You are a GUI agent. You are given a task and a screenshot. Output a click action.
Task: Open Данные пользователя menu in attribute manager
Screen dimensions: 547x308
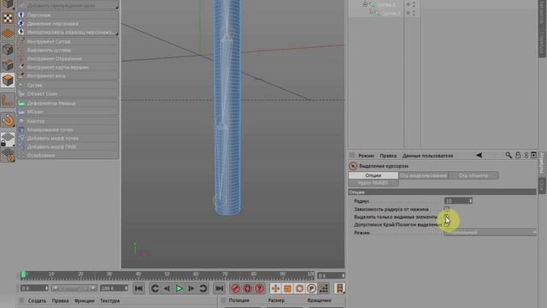coord(427,156)
